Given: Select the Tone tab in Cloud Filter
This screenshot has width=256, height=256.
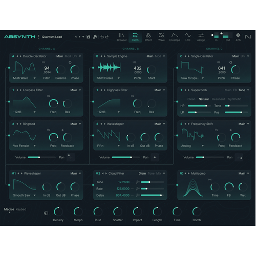Looking at the screenshot, I should 151,174.
